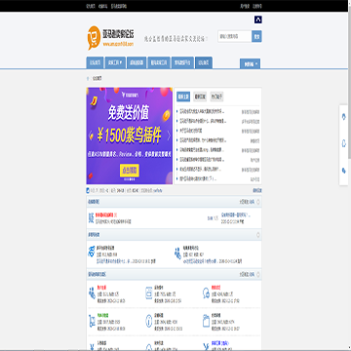The height and width of the screenshot is (351, 351).
Task: Click the home icon in the breadcrumb
Action: 88,78
